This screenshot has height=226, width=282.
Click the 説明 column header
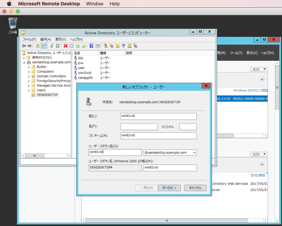pyautogui.click(x=143, y=53)
